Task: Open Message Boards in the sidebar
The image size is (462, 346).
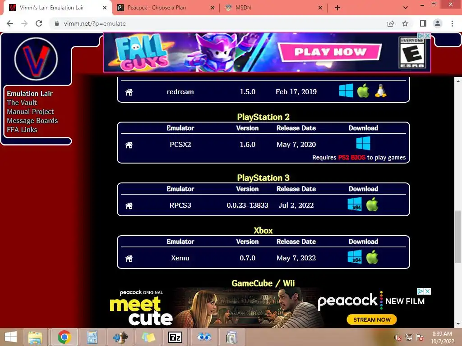Action: pyautogui.click(x=32, y=121)
